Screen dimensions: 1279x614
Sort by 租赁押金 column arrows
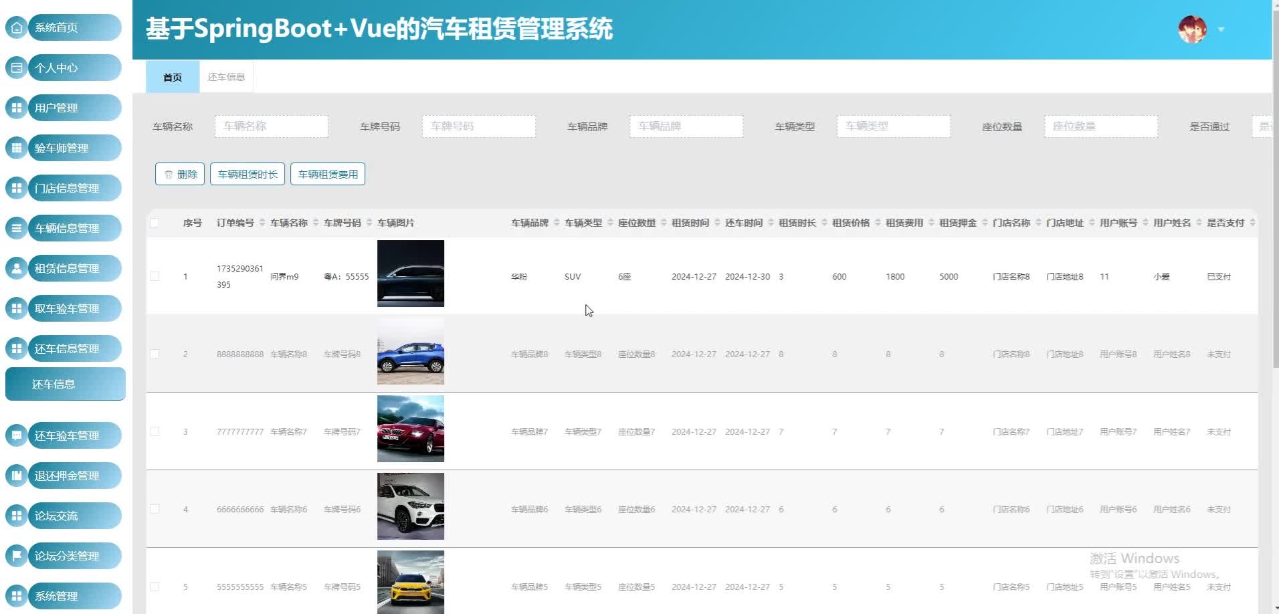tap(985, 223)
